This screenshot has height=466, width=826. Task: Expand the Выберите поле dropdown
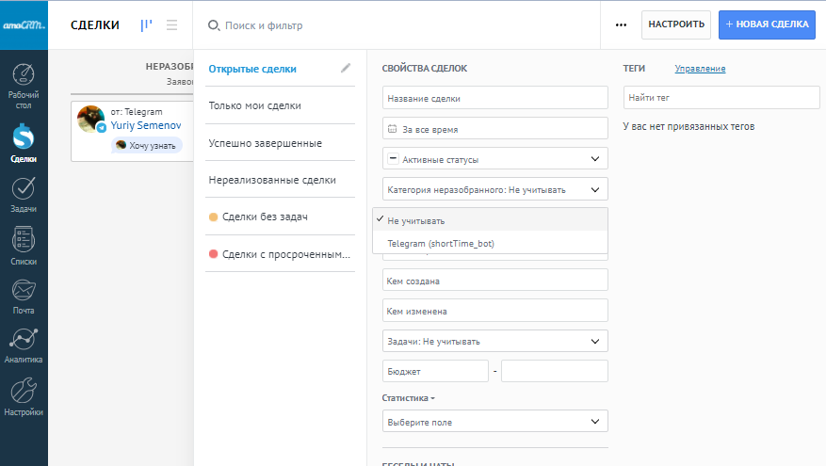tap(495, 422)
